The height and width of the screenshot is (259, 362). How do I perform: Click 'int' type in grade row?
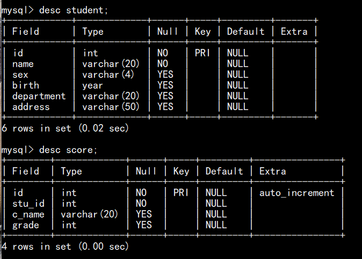pyautogui.click(x=69, y=225)
